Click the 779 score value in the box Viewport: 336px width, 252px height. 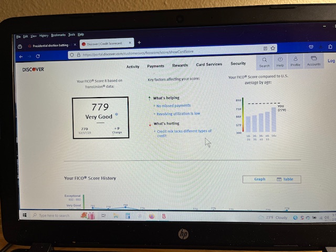(100, 107)
